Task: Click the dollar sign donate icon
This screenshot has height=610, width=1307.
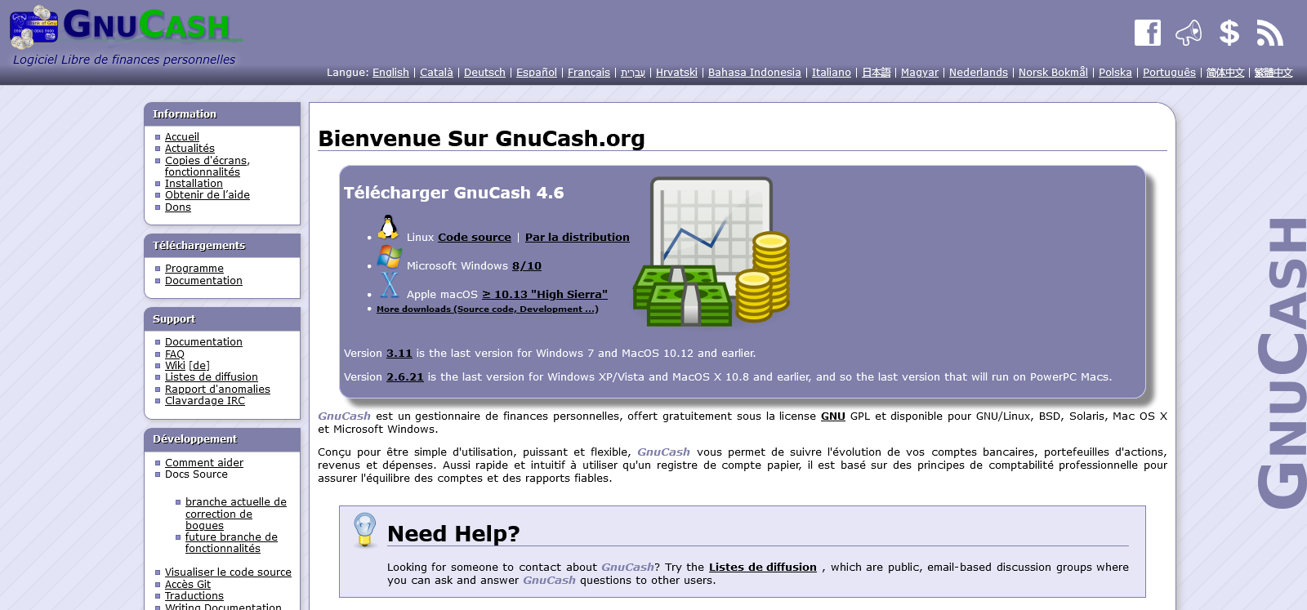Action: [1229, 33]
